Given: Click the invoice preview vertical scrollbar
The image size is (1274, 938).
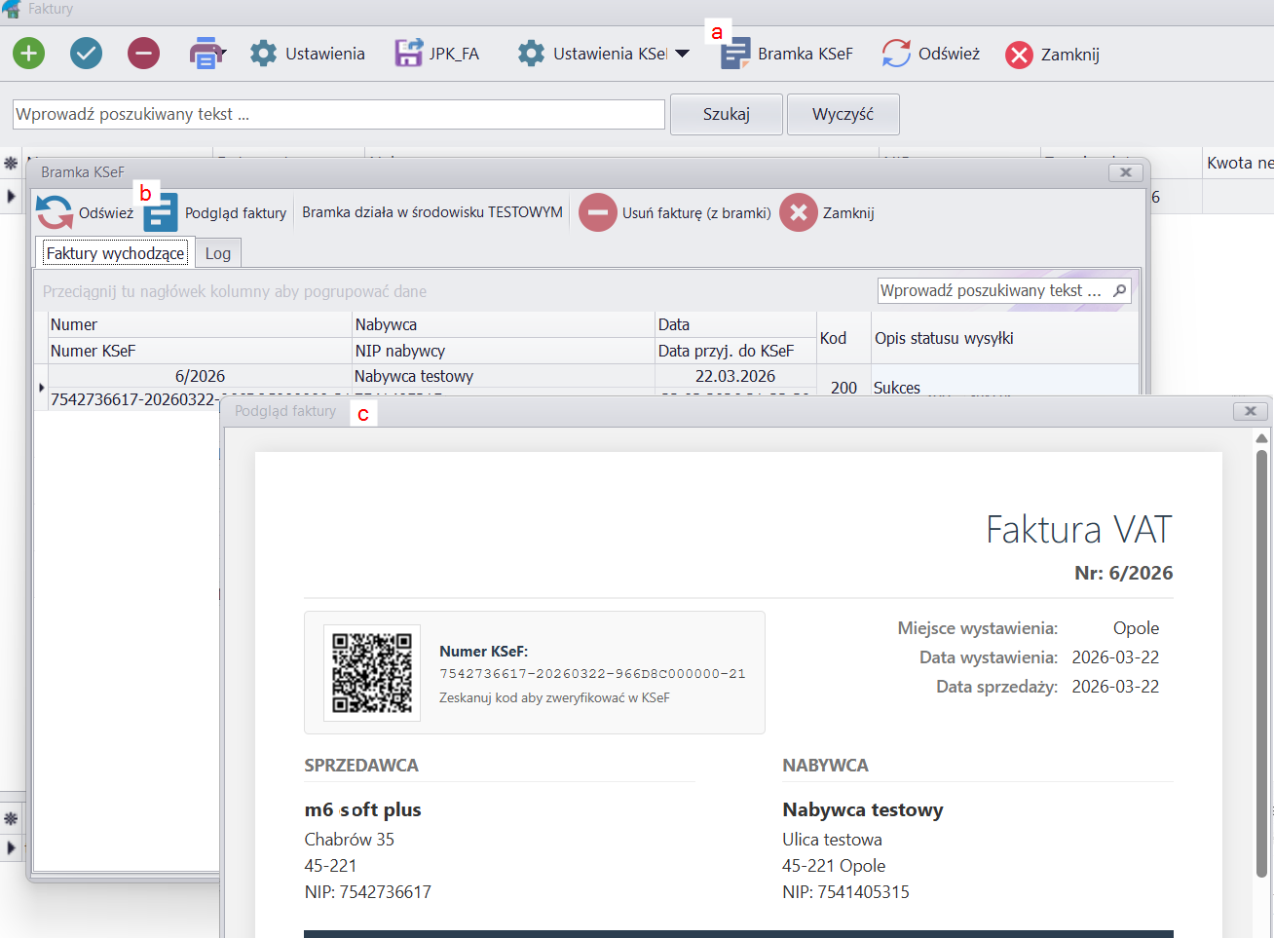Looking at the screenshot, I should (1261, 662).
